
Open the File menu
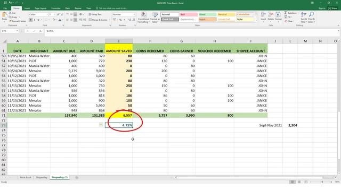click(x=5, y=8)
